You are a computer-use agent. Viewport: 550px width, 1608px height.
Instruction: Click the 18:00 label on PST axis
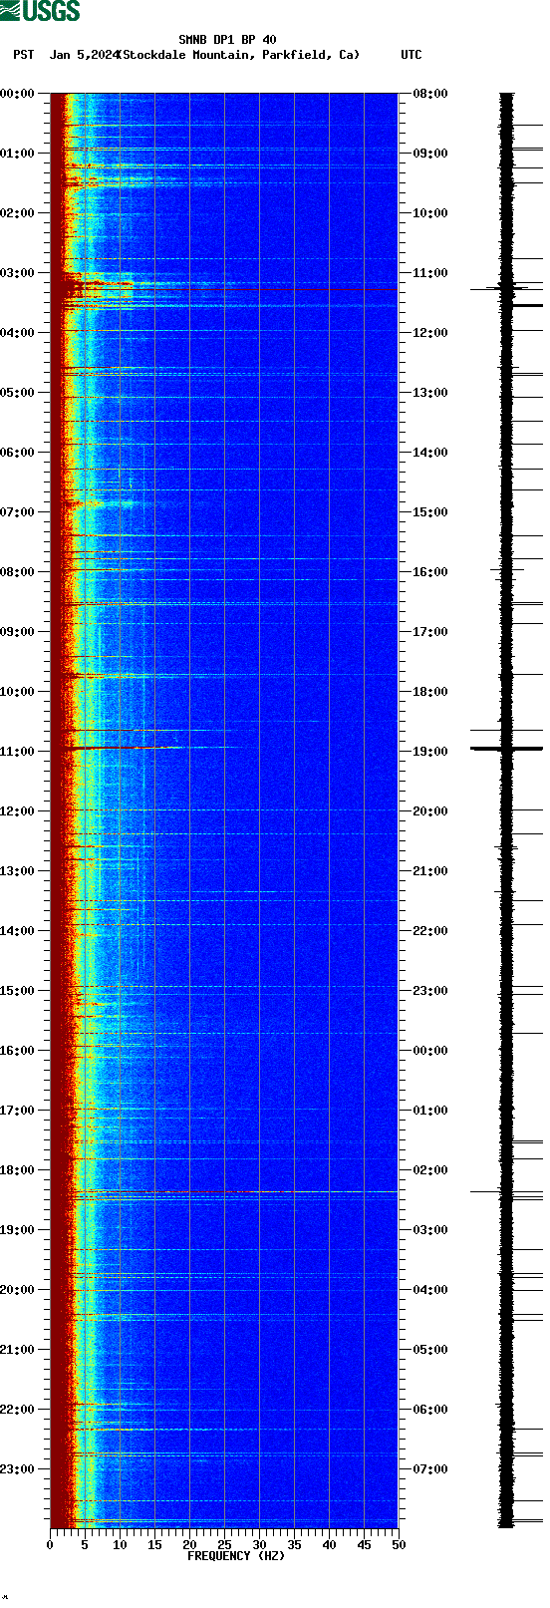pos(18,1170)
